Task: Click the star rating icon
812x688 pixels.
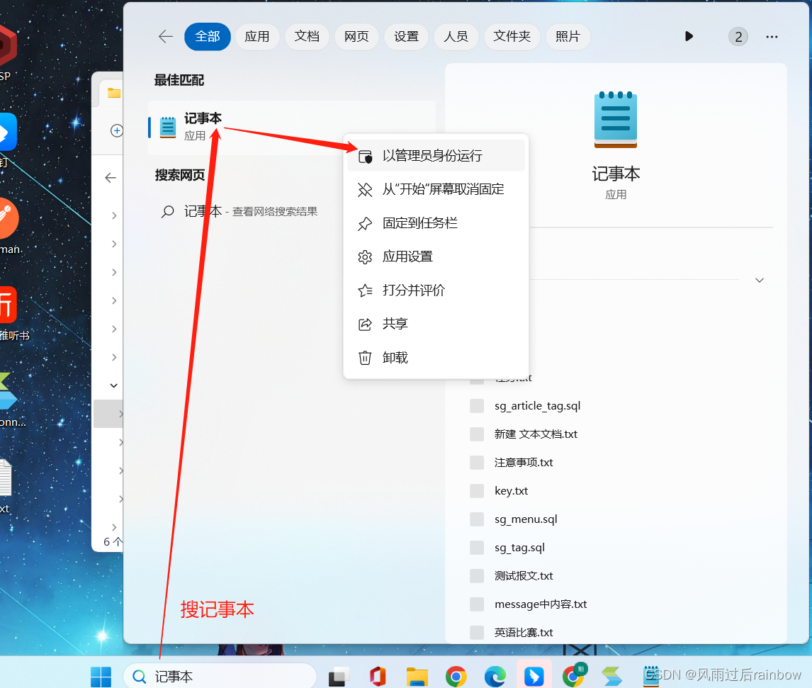Action: 365,291
